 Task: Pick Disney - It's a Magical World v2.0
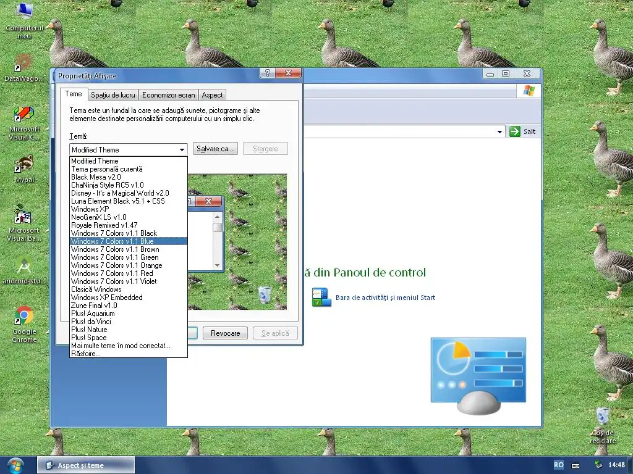pyautogui.click(x=129, y=193)
